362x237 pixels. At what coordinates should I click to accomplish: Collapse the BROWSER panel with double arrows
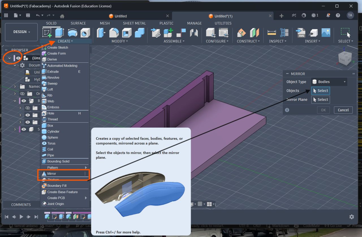(6, 50)
